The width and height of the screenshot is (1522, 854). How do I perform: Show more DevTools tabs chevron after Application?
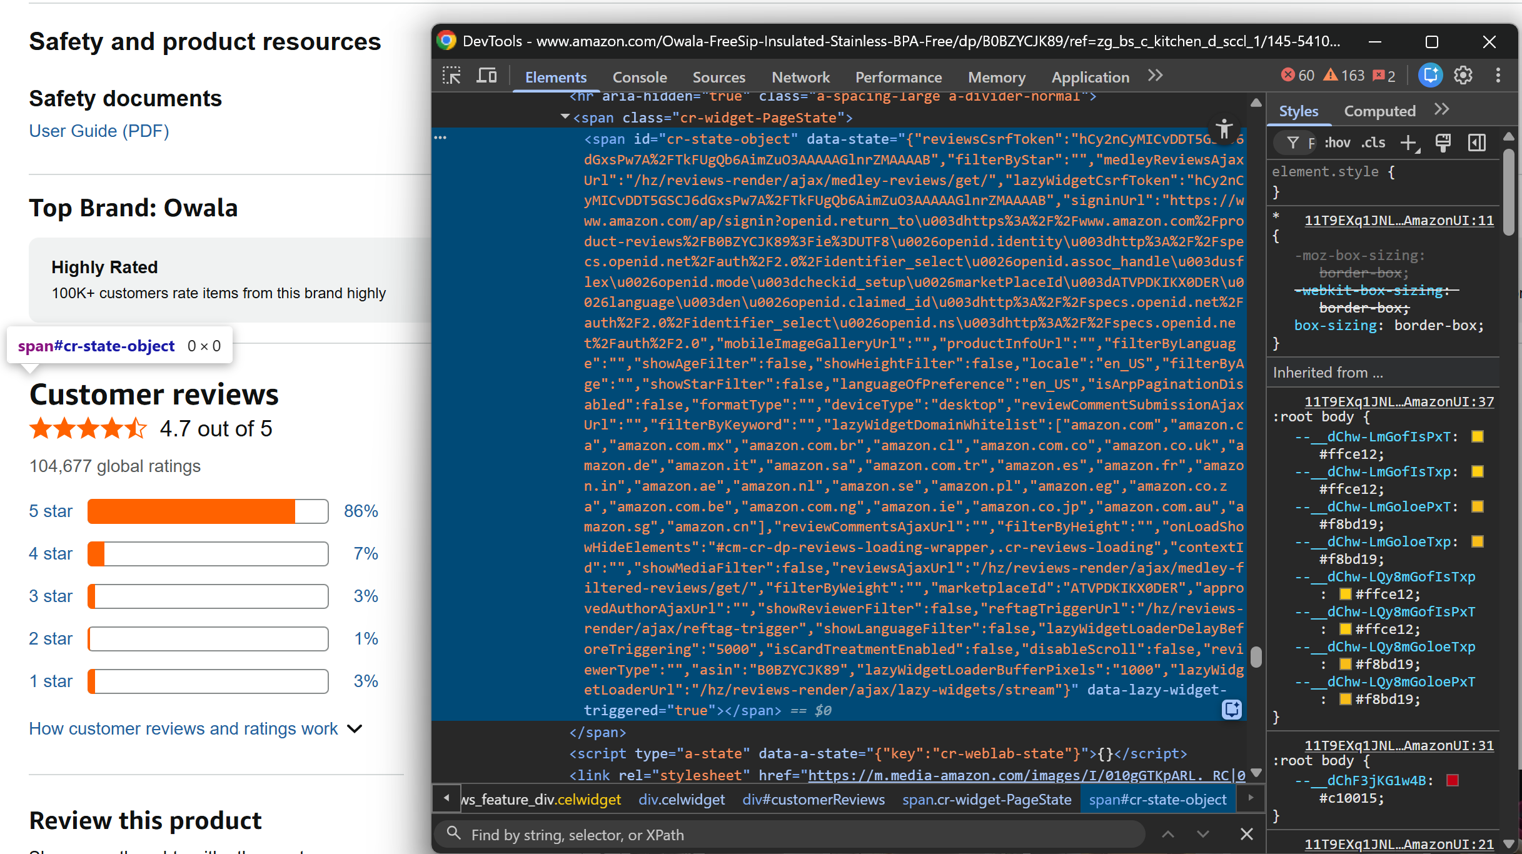[1156, 76]
